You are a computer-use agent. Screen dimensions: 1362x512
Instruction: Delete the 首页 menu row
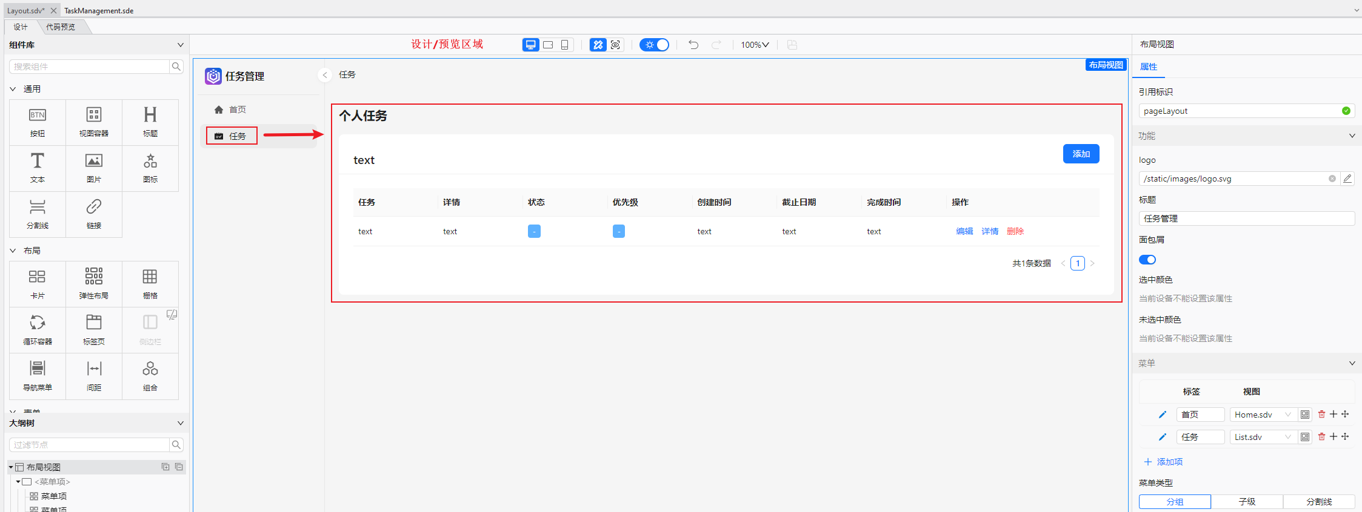[x=1321, y=415]
